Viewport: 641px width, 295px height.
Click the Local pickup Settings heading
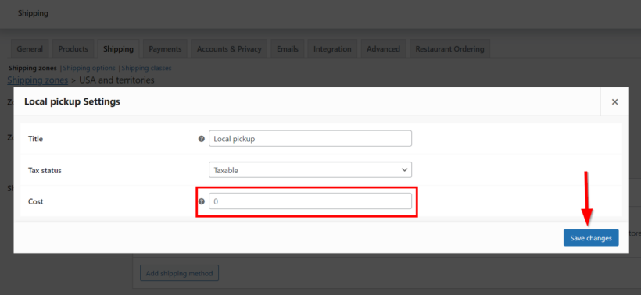[73, 101]
